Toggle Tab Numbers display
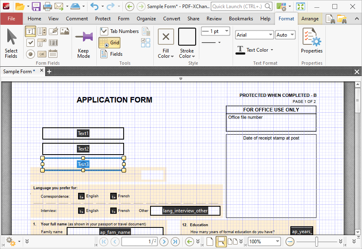The image size is (362, 249). coord(119,31)
